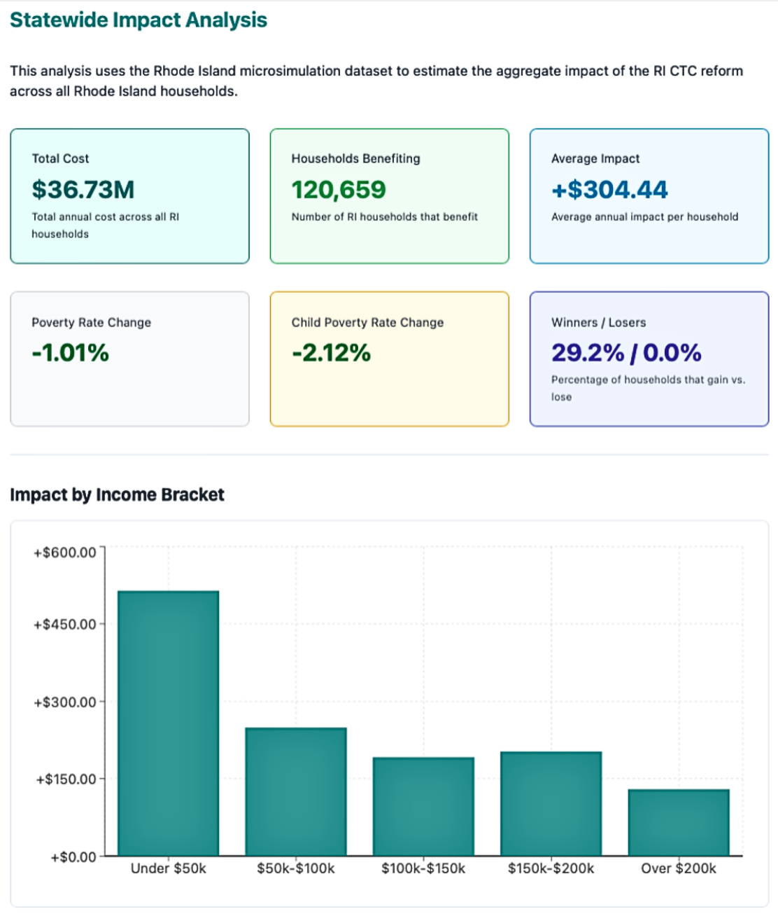Click the Total Cost $36.73M card

tap(129, 196)
